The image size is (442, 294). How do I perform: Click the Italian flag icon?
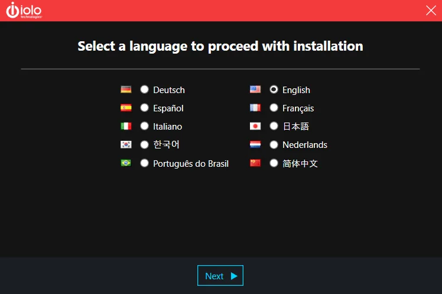tap(126, 126)
